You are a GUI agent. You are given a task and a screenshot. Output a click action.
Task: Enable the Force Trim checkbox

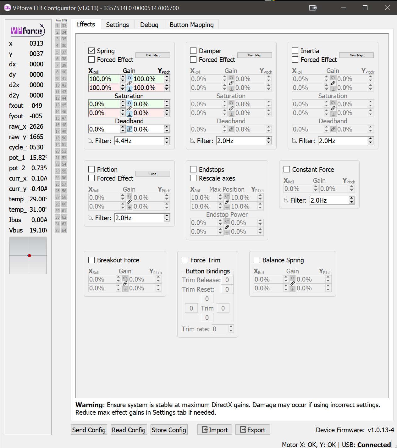tap(185, 260)
